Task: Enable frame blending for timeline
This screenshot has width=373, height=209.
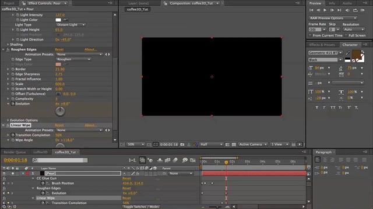Action: click(x=167, y=160)
